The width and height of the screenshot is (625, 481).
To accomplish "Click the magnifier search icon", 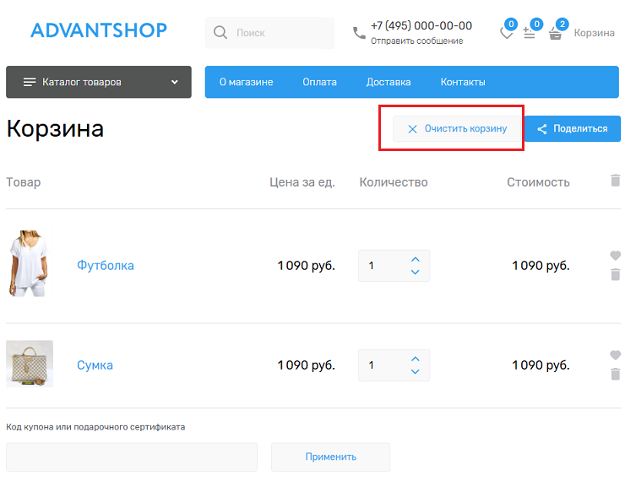I will (220, 33).
